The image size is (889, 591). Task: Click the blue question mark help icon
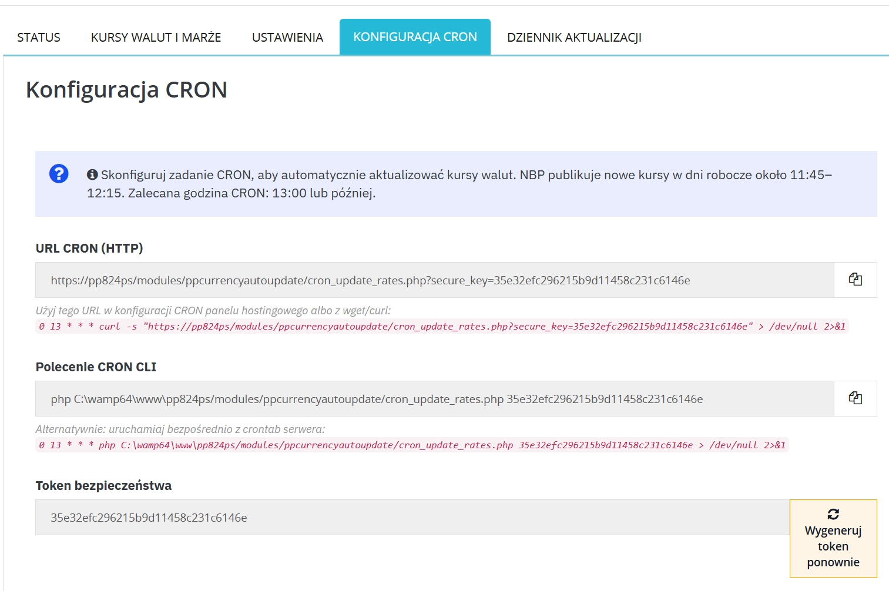coord(58,174)
